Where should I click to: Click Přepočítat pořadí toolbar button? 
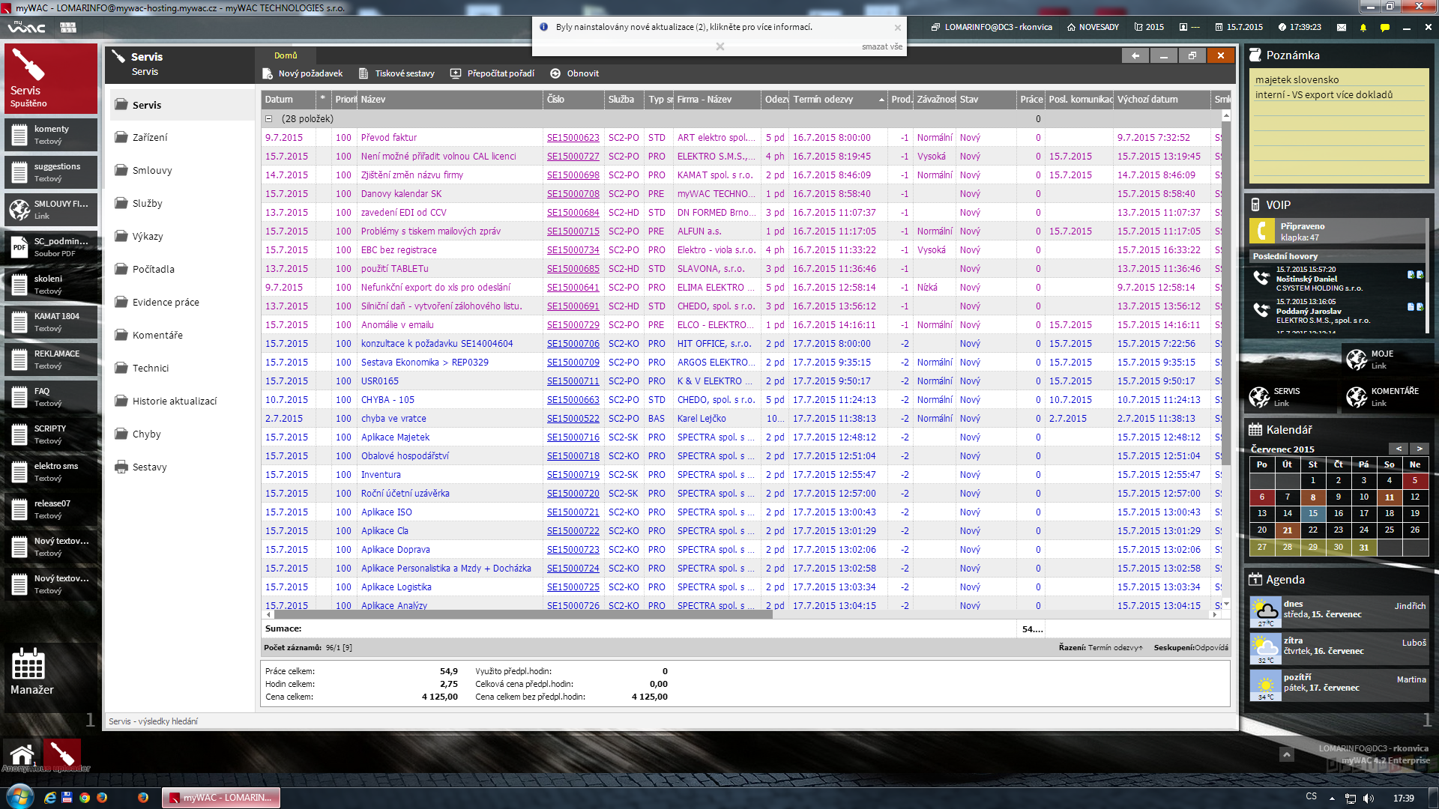click(492, 73)
